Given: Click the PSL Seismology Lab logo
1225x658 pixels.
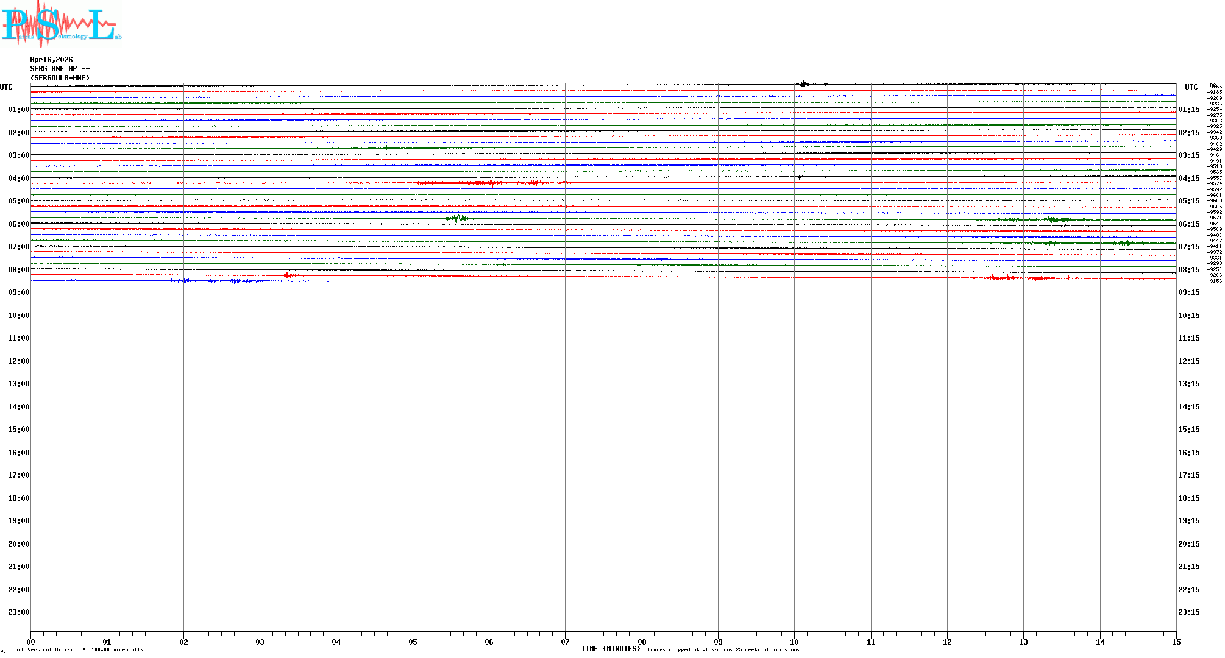Looking at the screenshot, I should pos(61,24).
